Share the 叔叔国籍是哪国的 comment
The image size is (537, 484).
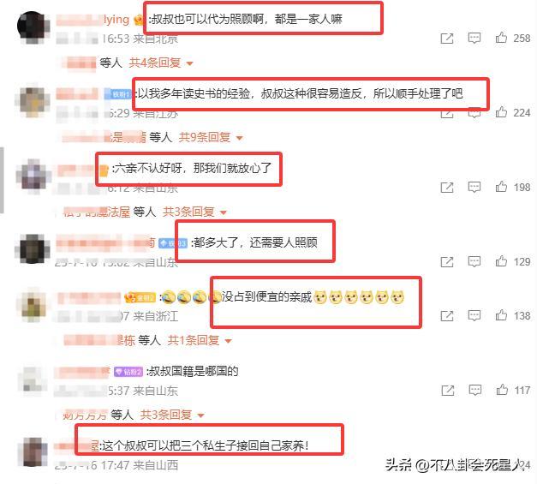coord(448,390)
